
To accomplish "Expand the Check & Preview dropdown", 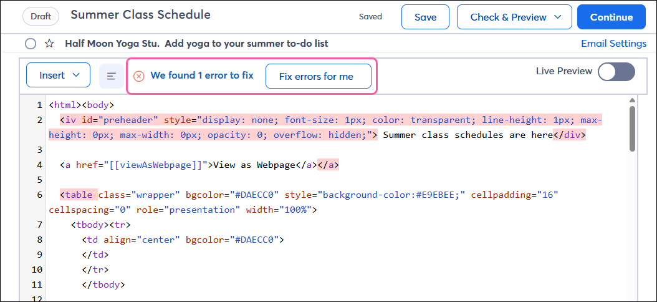I will 514,17.
